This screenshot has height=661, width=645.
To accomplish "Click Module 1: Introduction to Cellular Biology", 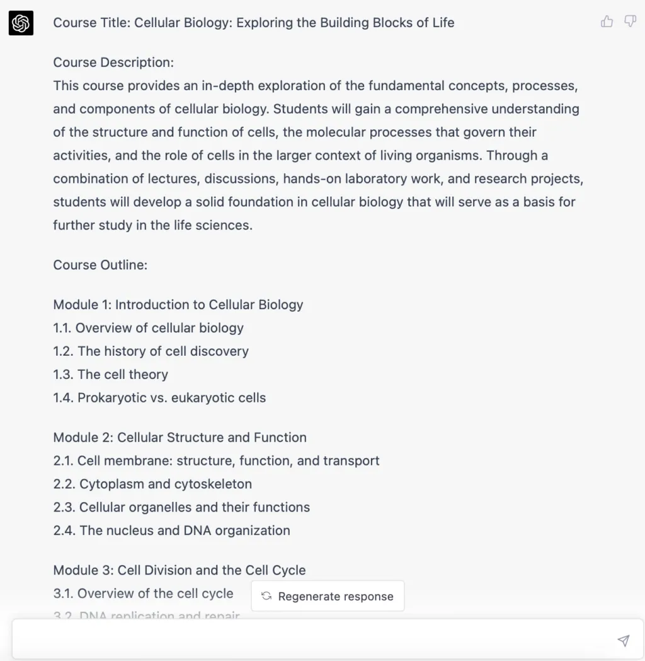I will [178, 305].
